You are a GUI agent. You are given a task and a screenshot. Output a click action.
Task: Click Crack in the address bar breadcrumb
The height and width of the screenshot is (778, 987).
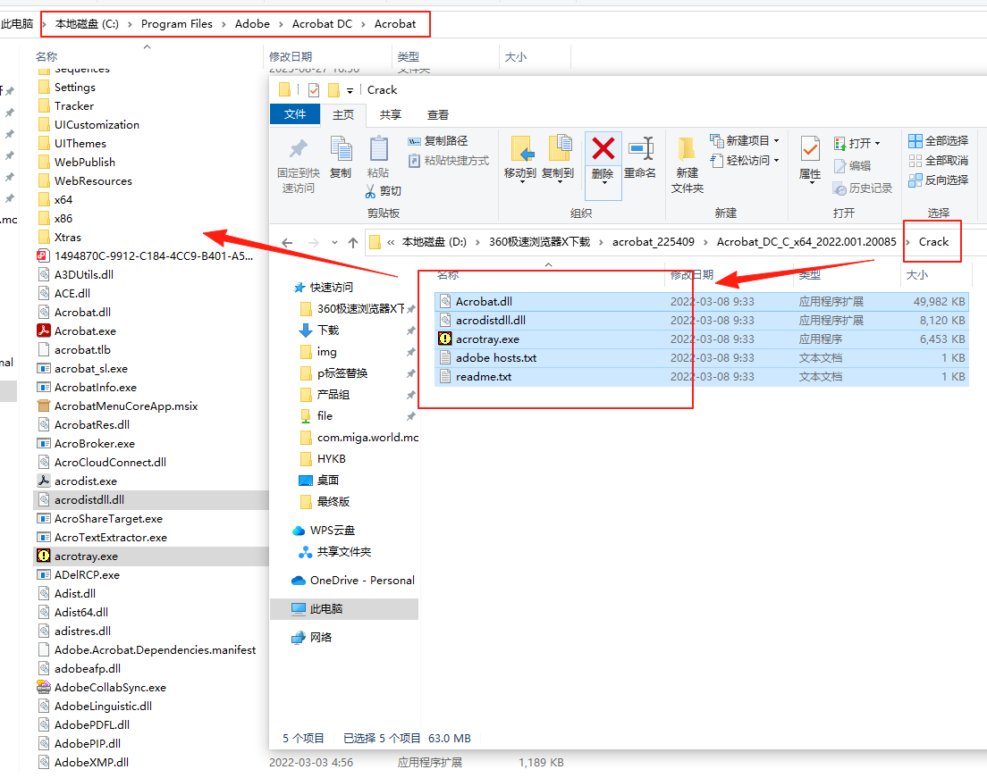pos(933,242)
